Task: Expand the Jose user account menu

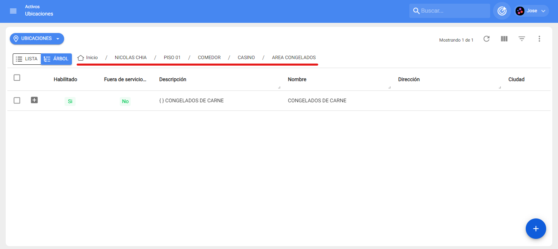Action: [x=531, y=11]
